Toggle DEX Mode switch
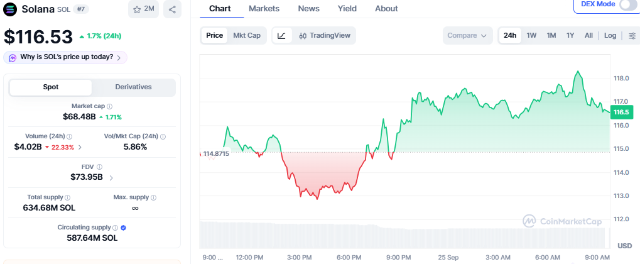 tap(627, 4)
